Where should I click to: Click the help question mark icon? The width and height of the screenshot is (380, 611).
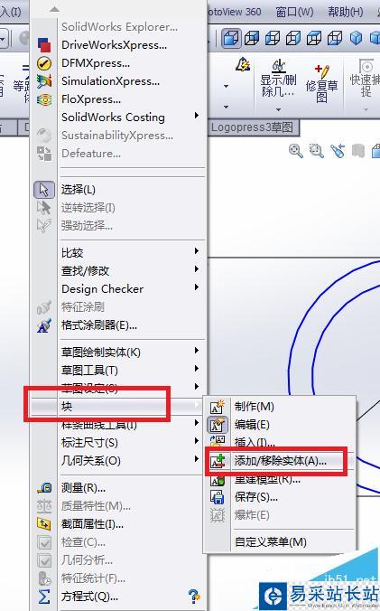coord(194,597)
